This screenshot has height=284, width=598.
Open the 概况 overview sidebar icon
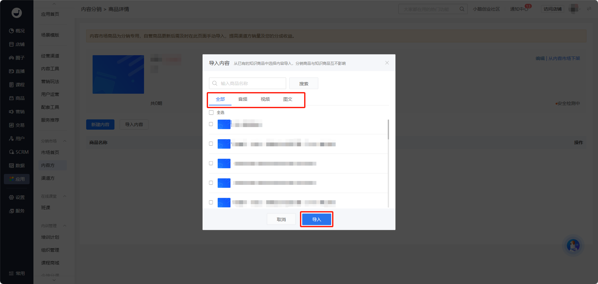pyautogui.click(x=17, y=31)
